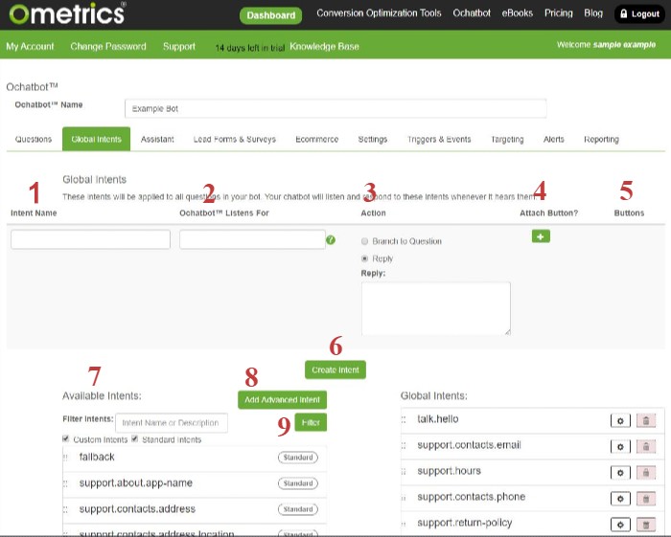
Task: Click the Intent Name input field
Action: [x=90, y=239]
